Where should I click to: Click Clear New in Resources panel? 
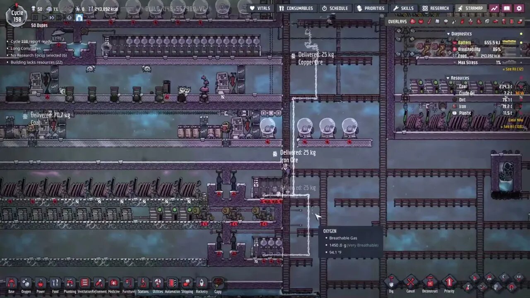pos(516,120)
